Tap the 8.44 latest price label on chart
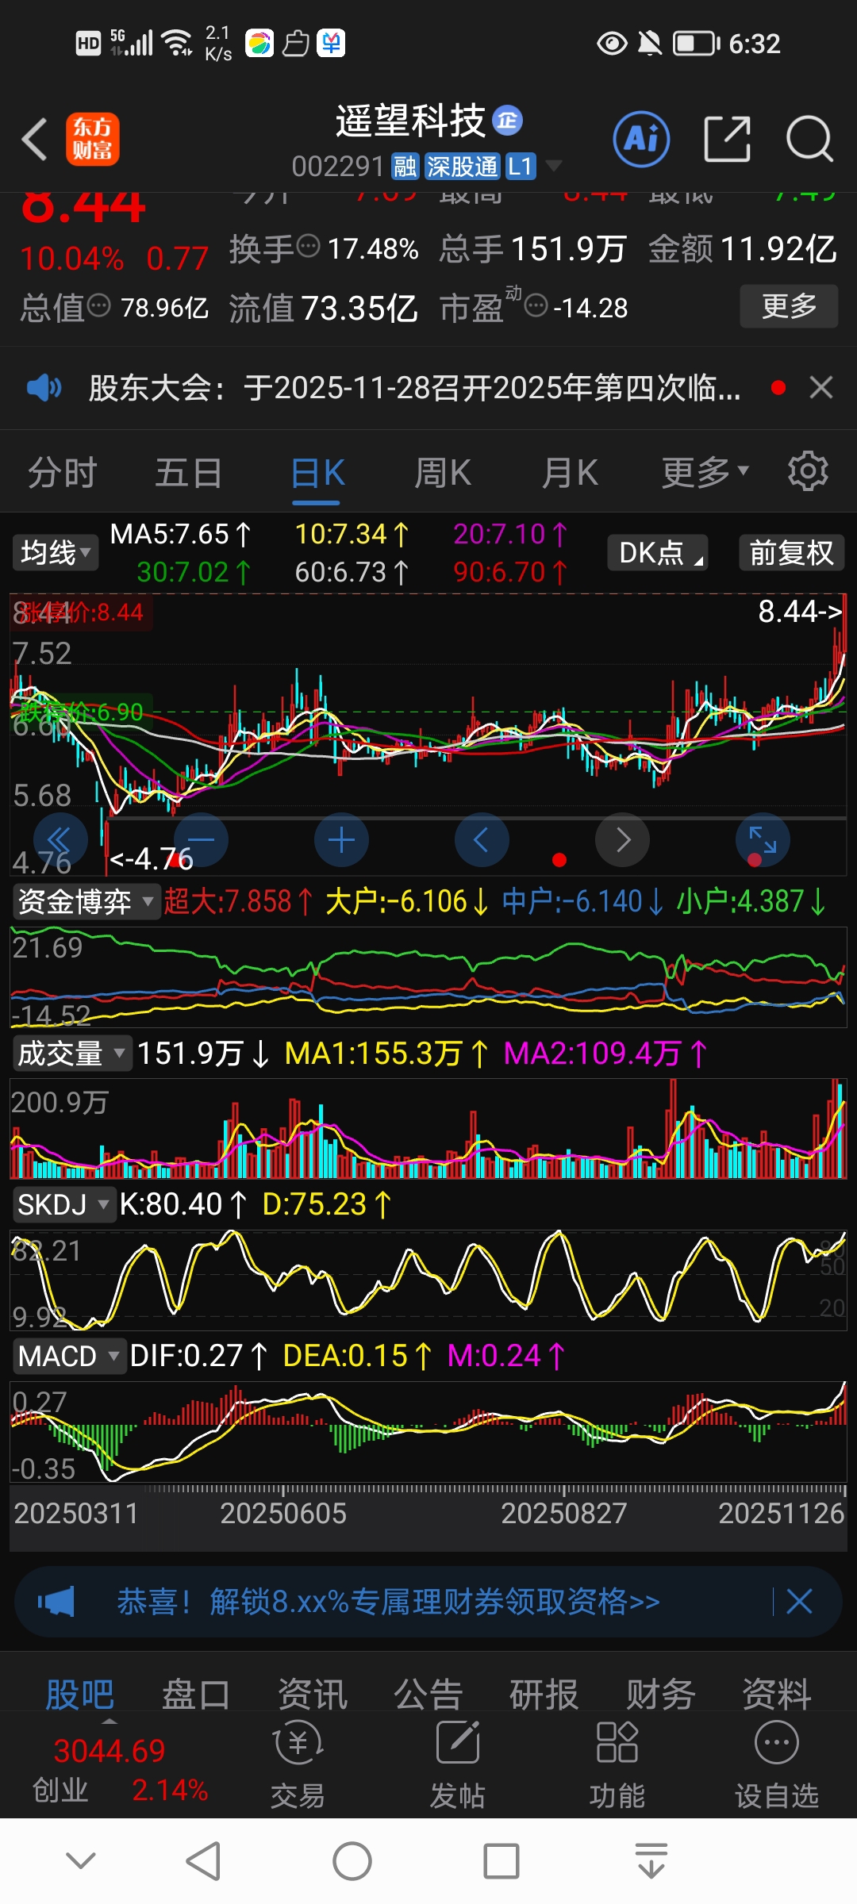Image resolution: width=857 pixels, height=1904 pixels. point(800,611)
